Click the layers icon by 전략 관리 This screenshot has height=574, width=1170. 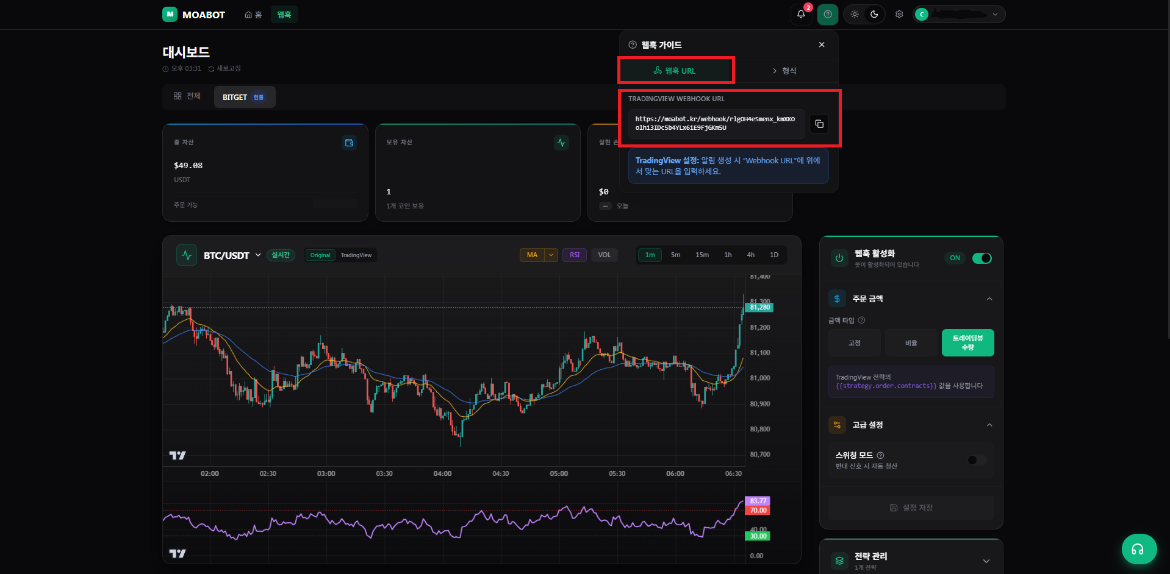click(839, 561)
